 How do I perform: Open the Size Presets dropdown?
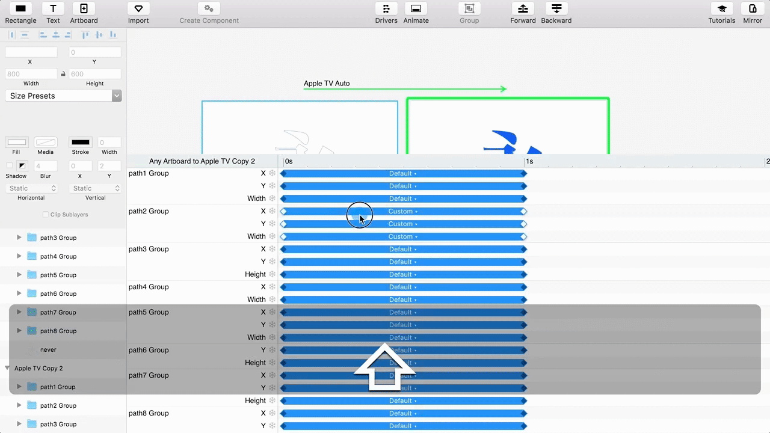tap(63, 96)
